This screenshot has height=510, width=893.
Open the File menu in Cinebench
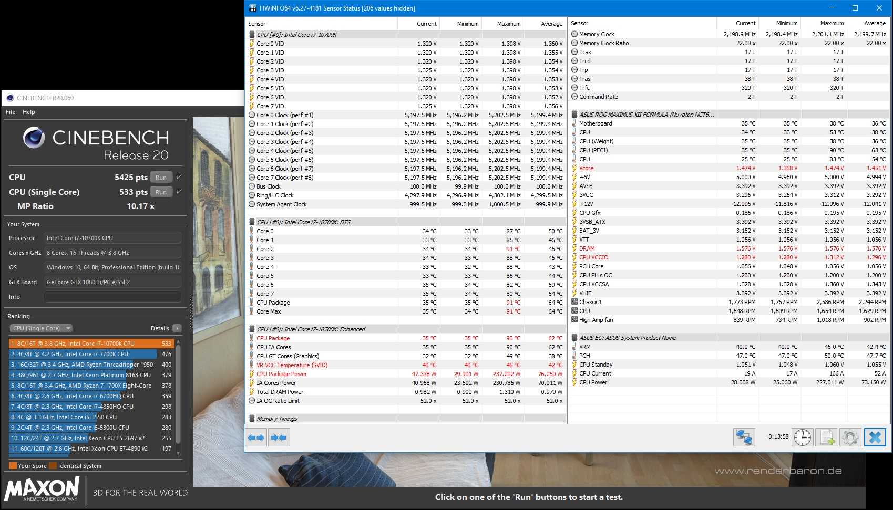coord(11,112)
